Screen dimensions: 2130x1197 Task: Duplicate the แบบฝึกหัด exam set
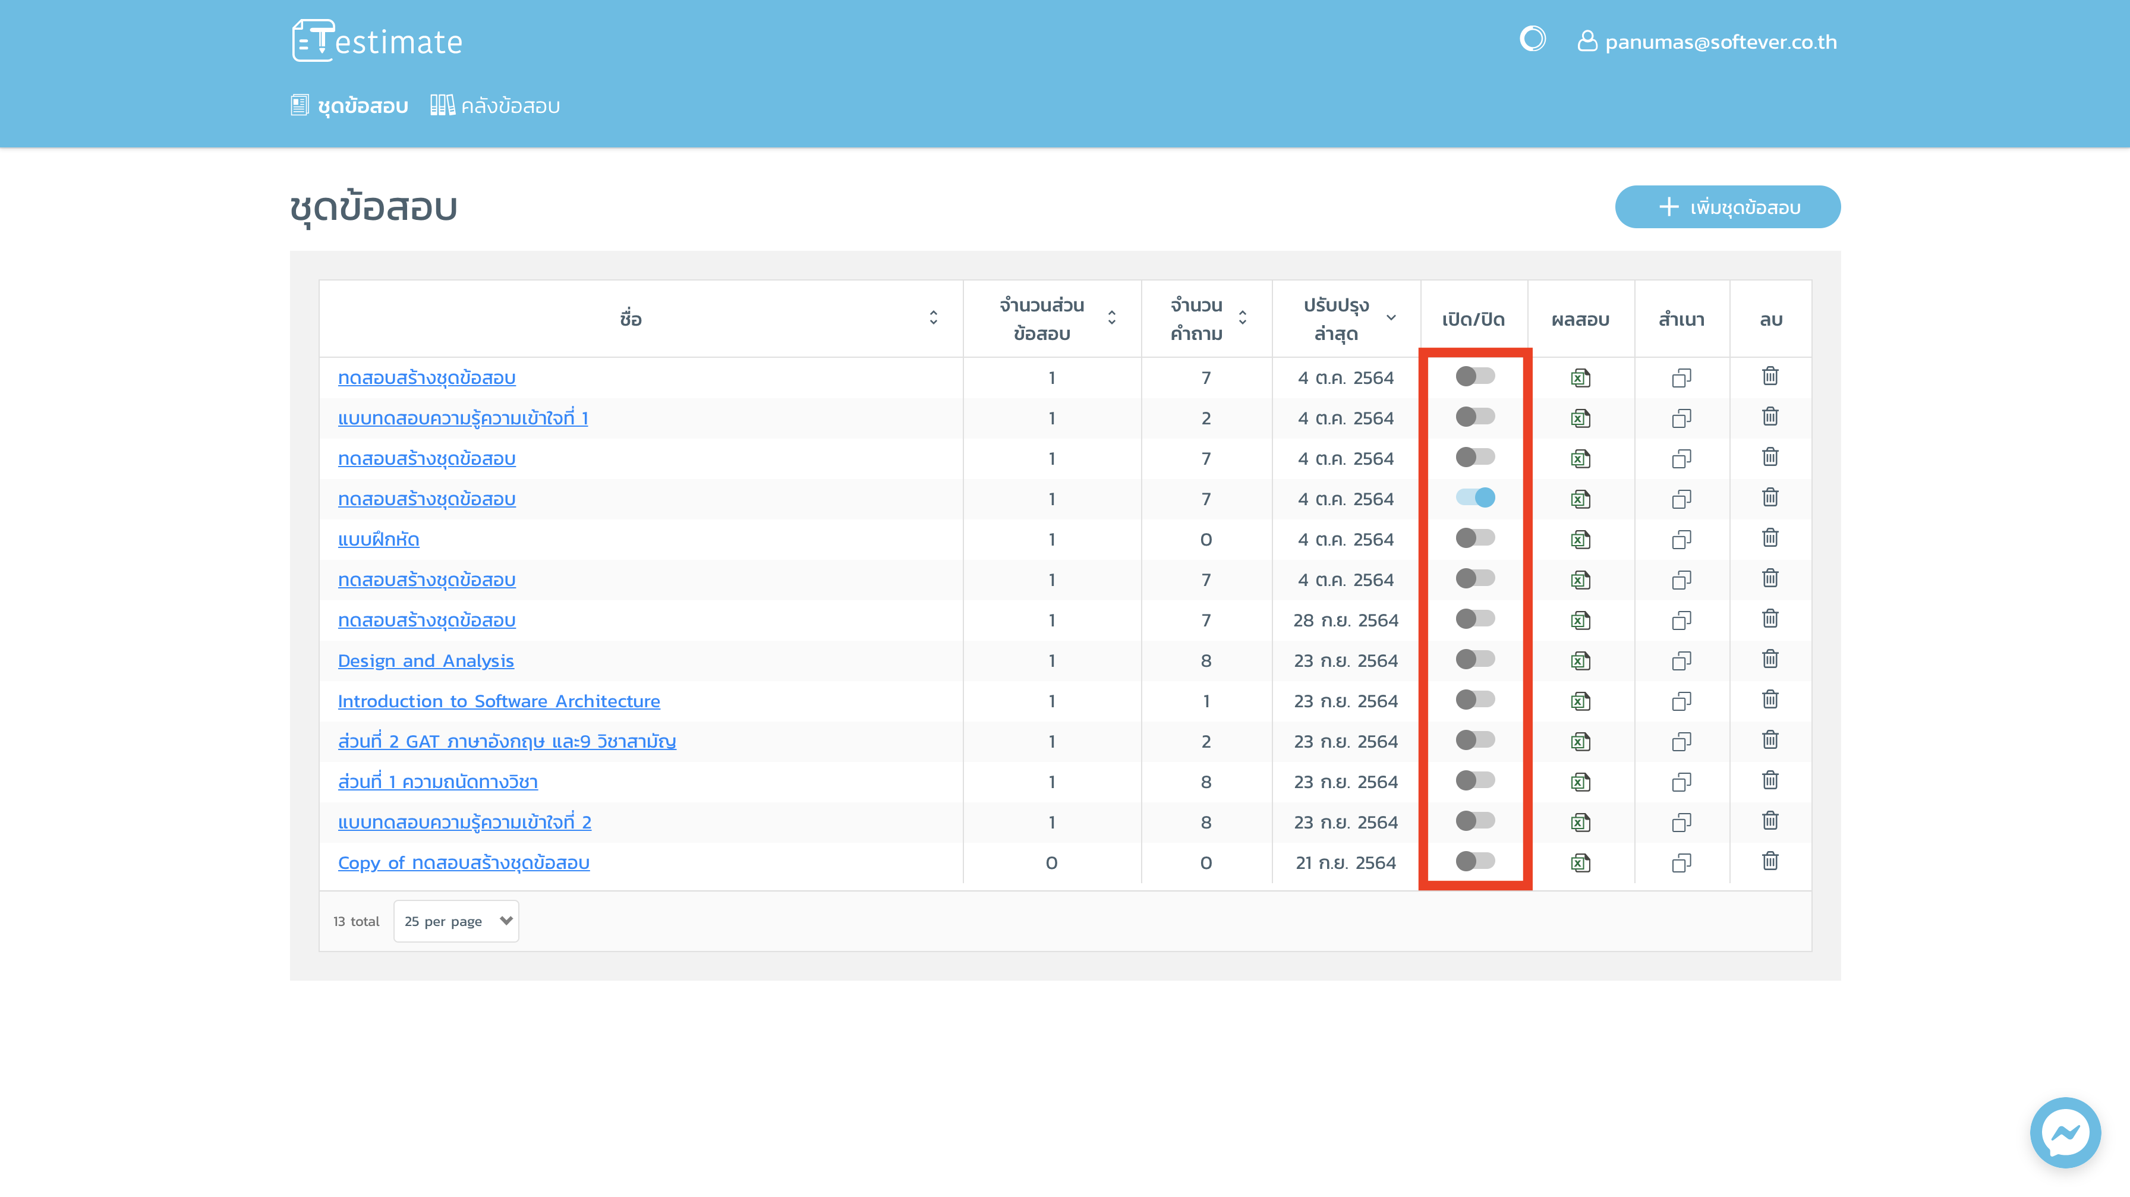pyautogui.click(x=1681, y=539)
